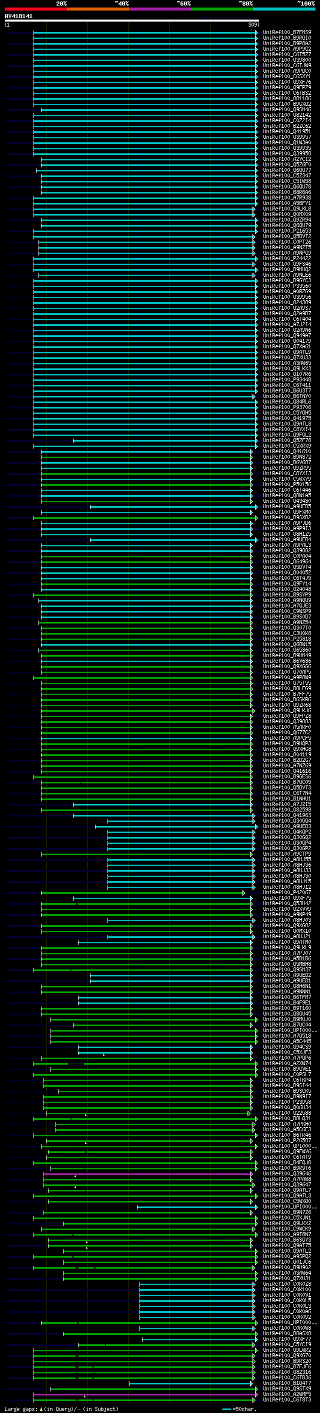Click hit label UniRef100_A9UED5
Image resolution: width=320 pixels, height=1413 pixels.
click(x=287, y=506)
